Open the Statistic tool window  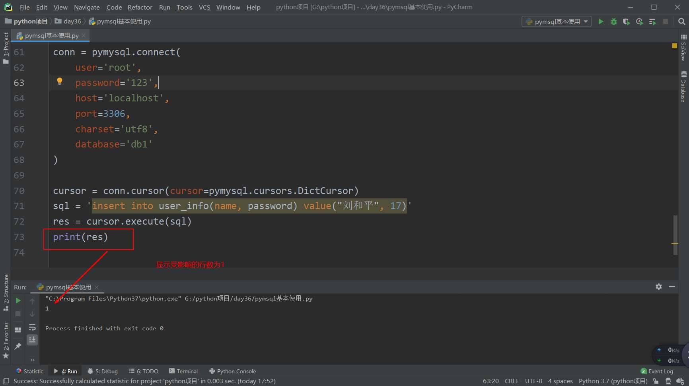click(x=30, y=371)
